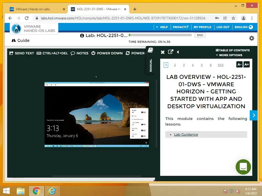Click the lab time progress bar

point(160,35)
